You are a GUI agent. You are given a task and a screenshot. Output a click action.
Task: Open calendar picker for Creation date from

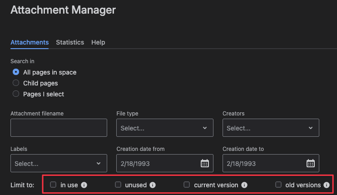204,163
